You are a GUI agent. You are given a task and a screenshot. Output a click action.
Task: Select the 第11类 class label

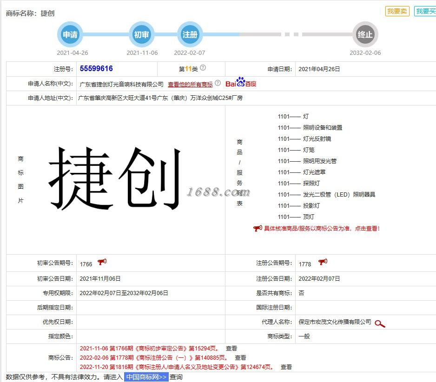point(188,69)
